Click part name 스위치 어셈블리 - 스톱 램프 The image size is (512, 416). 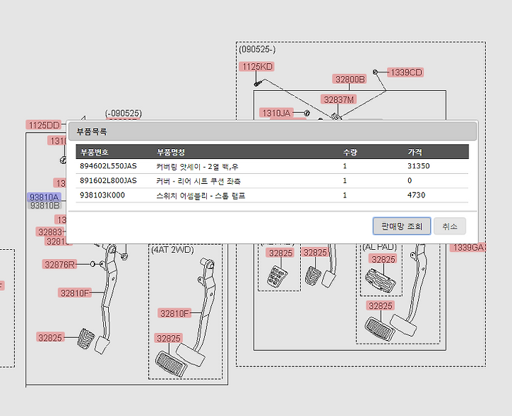[x=201, y=196]
